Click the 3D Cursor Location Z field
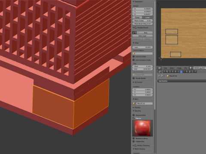The image size is (206, 154). (x=142, y=95)
